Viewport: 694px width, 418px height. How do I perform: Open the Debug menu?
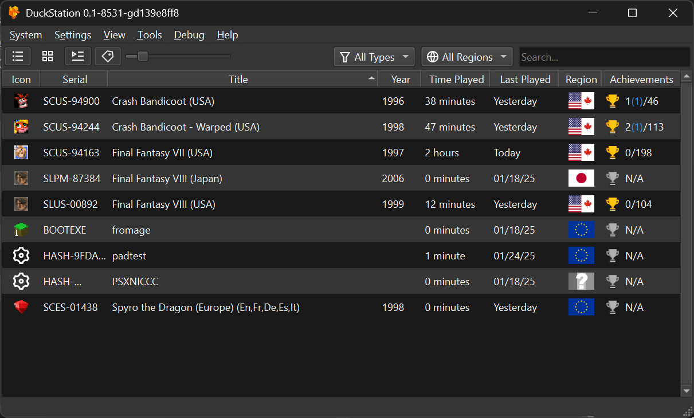click(x=189, y=35)
